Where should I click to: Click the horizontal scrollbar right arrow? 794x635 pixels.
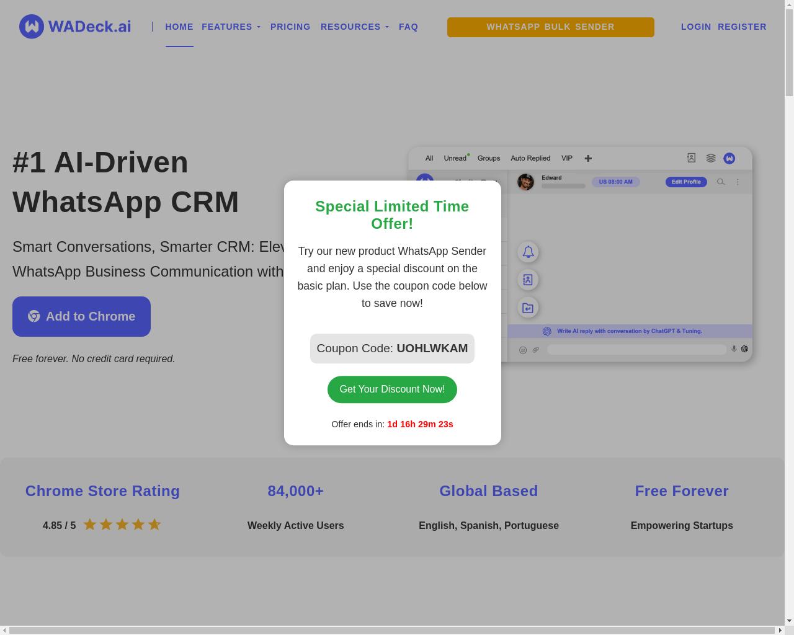pyautogui.click(x=780, y=630)
